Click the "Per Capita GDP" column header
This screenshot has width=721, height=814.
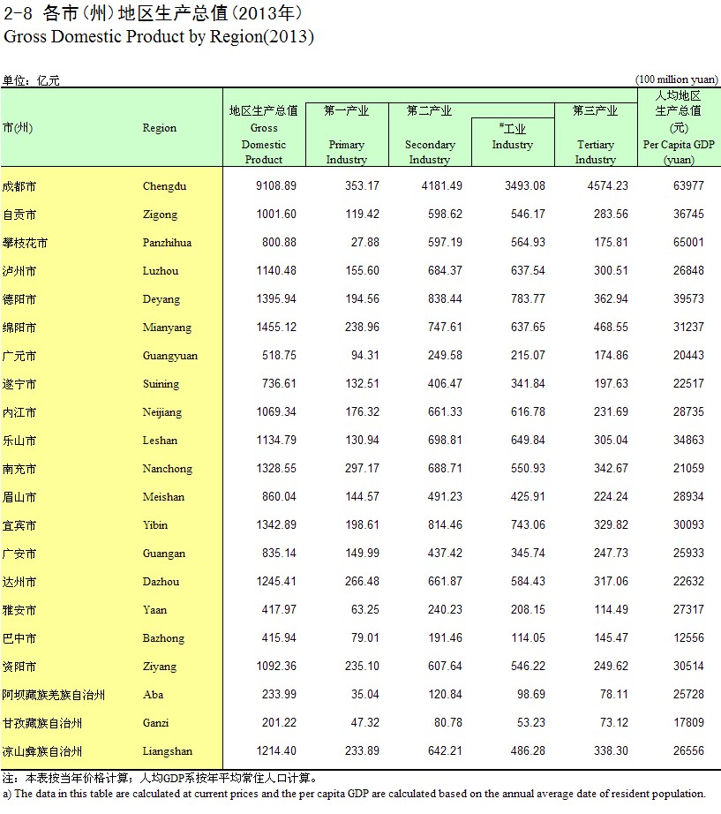pyautogui.click(x=679, y=144)
